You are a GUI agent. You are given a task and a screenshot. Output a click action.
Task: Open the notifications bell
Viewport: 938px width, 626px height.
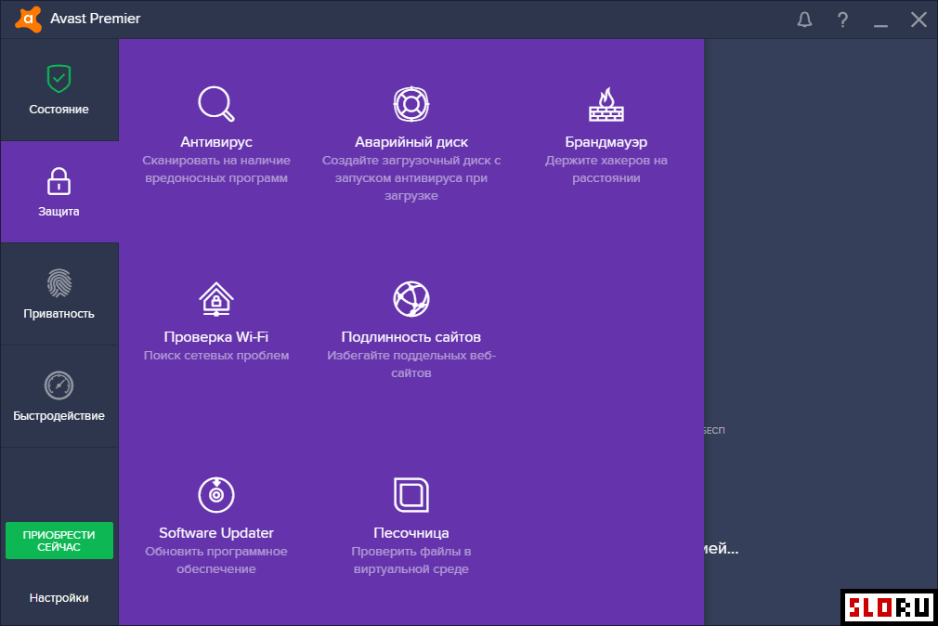804,20
